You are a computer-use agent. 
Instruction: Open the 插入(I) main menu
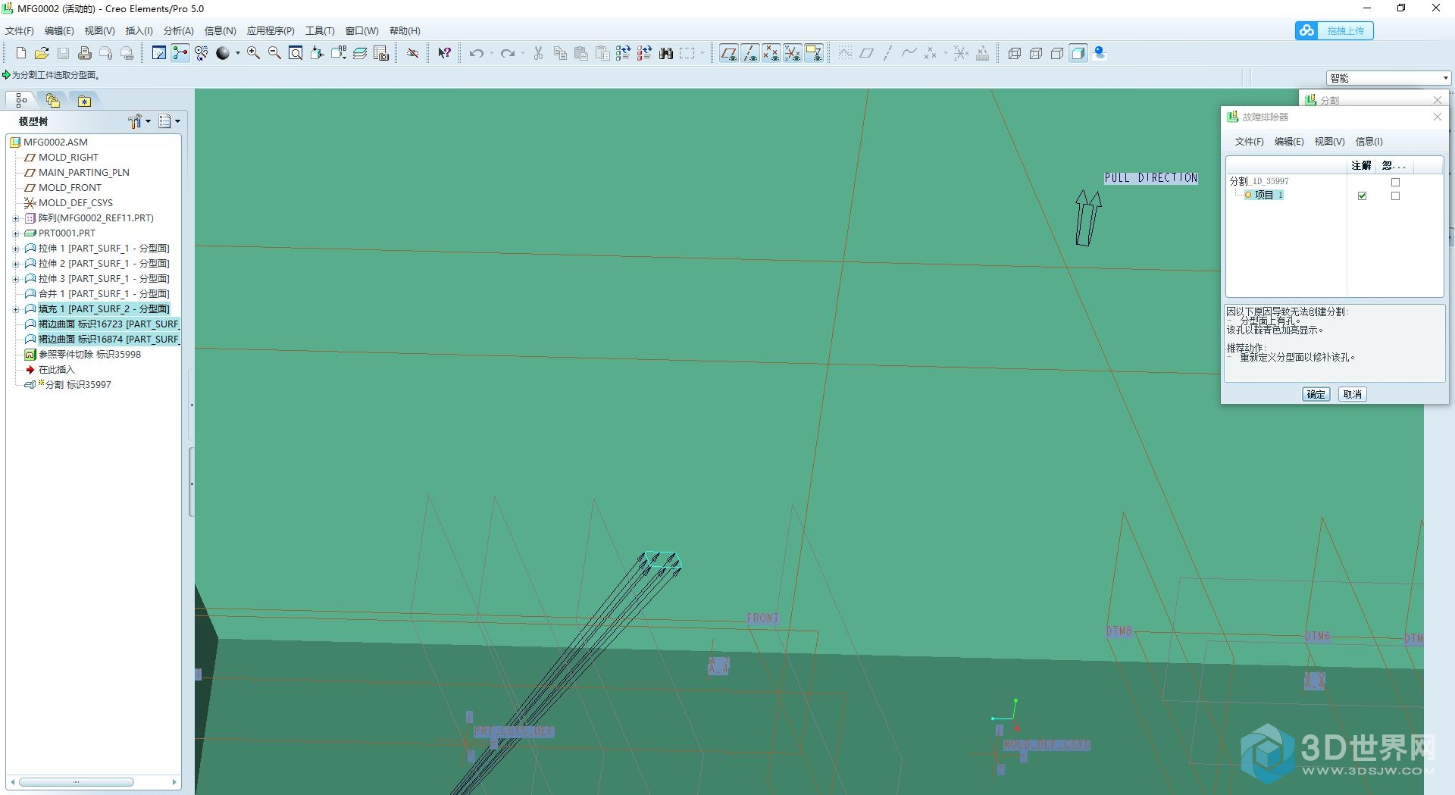(x=139, y=31)
